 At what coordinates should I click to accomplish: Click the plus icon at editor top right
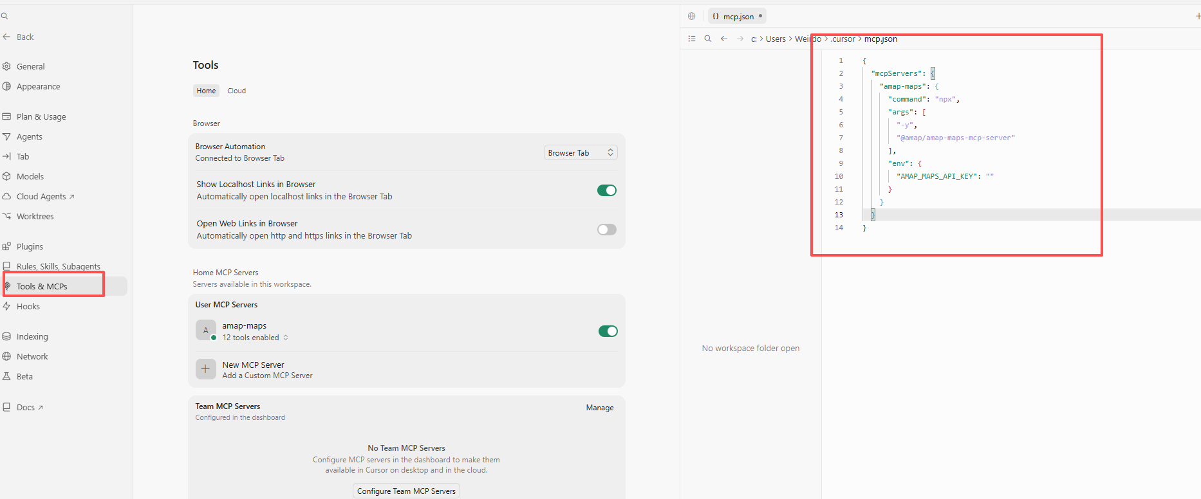tap(1198, 16)
